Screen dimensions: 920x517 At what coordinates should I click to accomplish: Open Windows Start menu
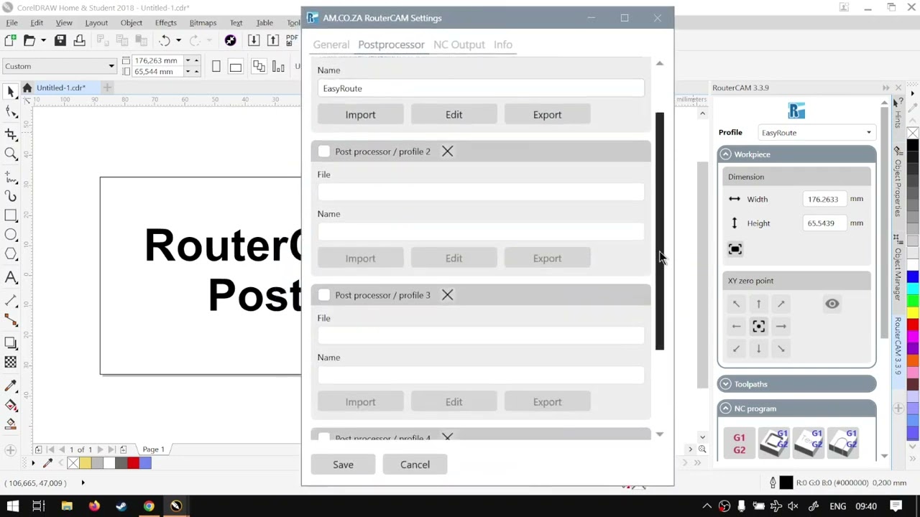point(12,506)
